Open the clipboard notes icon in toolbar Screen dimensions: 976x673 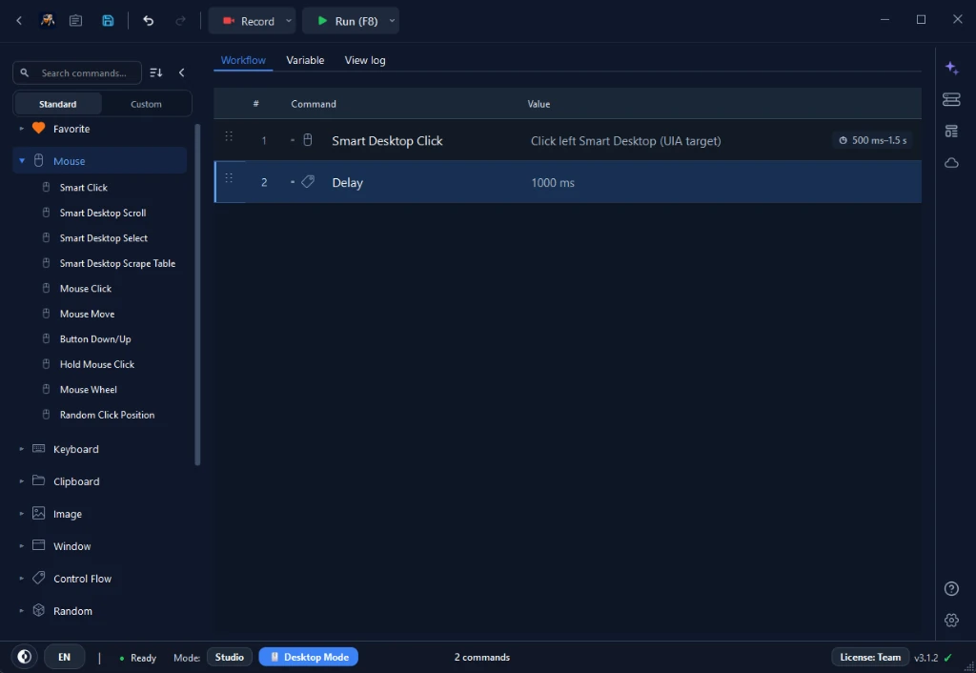coord(76,21)
